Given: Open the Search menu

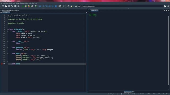Looking at the screenshot, I should pyautogui.click(x=7, y=3).
